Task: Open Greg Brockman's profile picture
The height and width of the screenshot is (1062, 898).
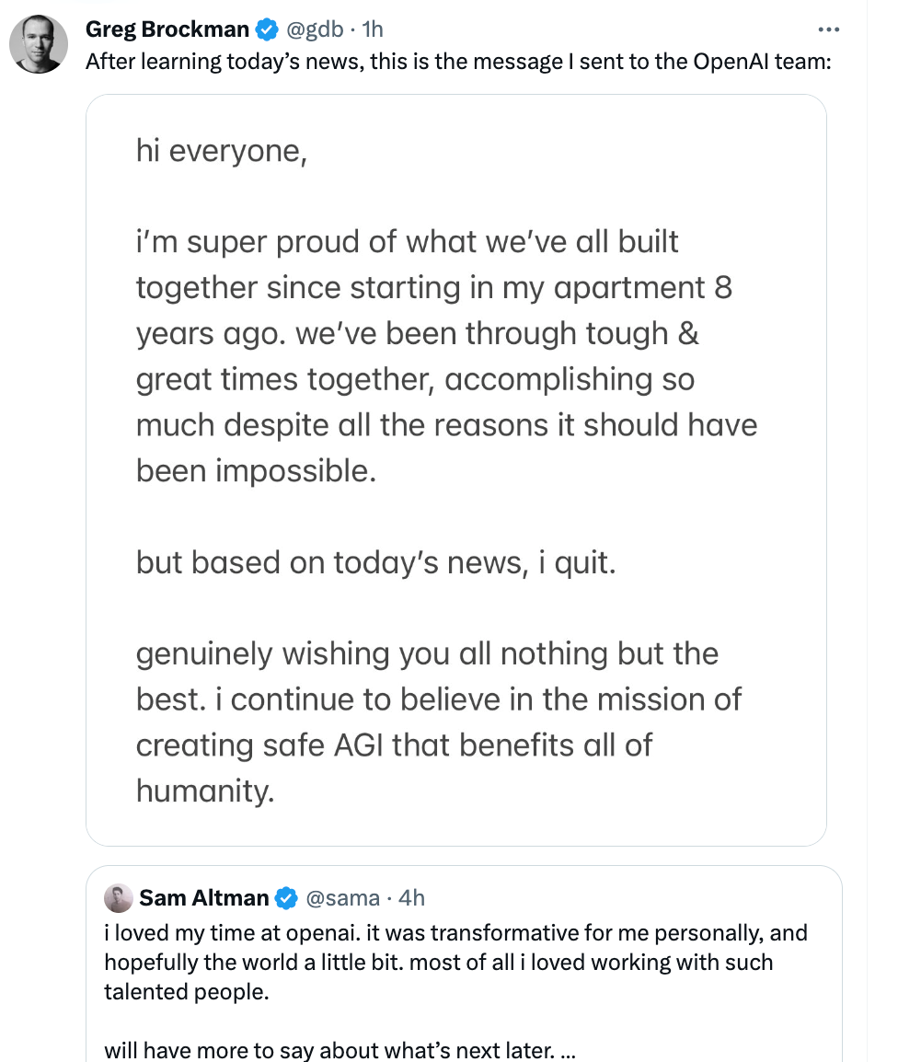Action: point(38,44)
